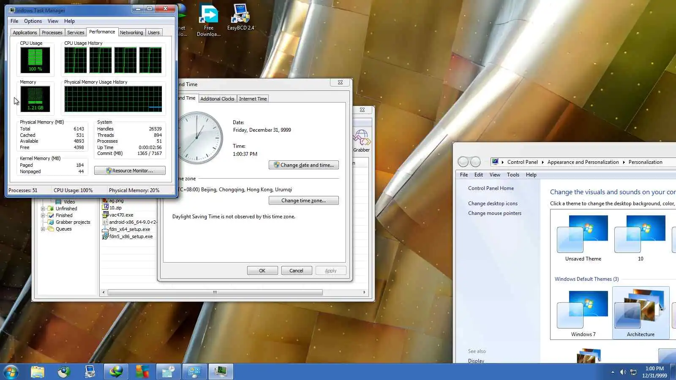
Task: Select the Windows 7 theme thumbnail
Action: click(583, 313)
